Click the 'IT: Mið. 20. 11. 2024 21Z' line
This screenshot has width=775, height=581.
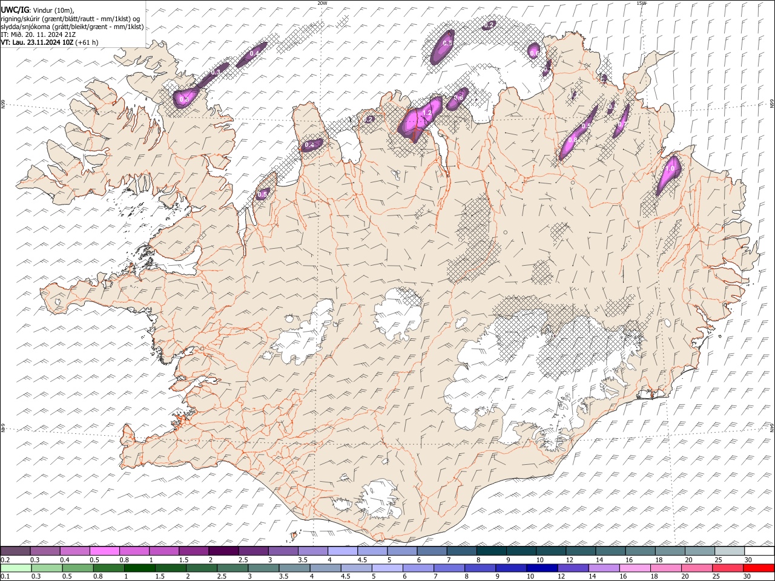point(38,34)
